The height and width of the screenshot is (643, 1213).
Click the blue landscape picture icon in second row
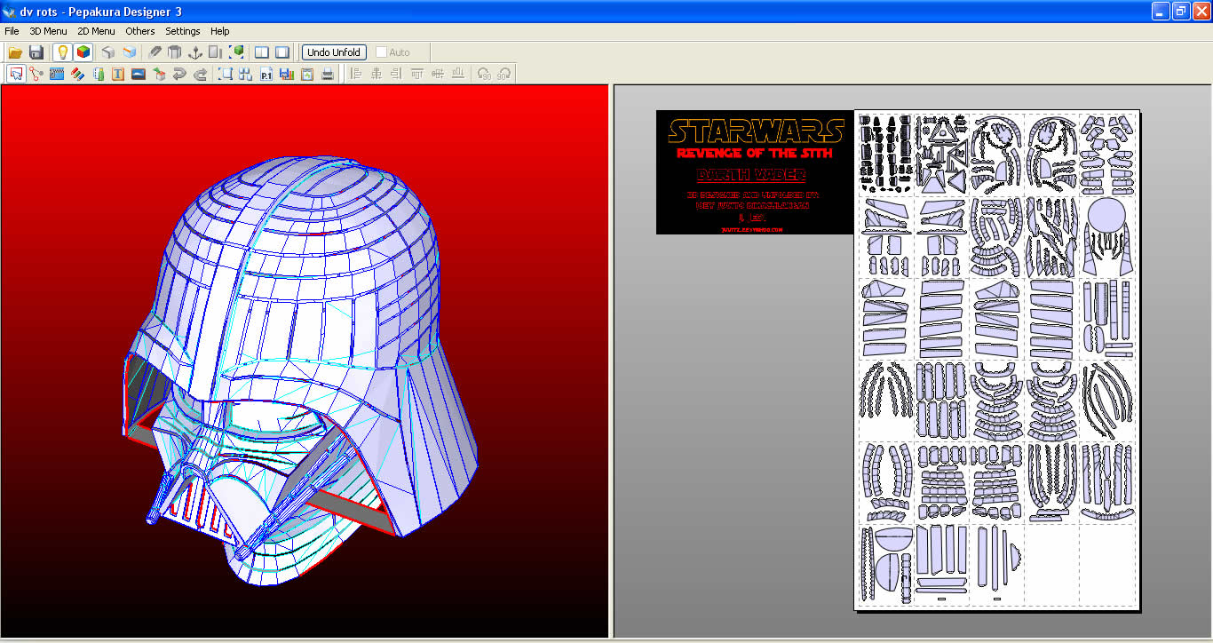click(x=139, y=74)
